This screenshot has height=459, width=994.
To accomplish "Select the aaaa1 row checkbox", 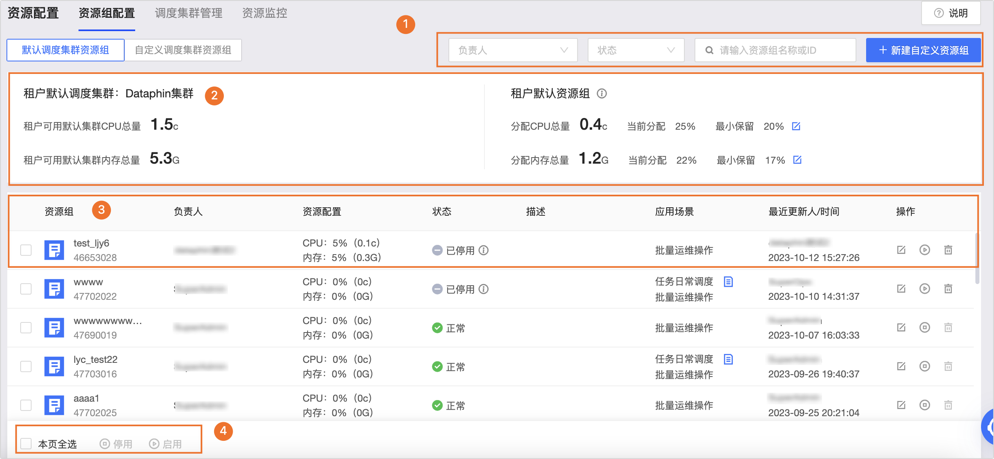I will 26,405.
